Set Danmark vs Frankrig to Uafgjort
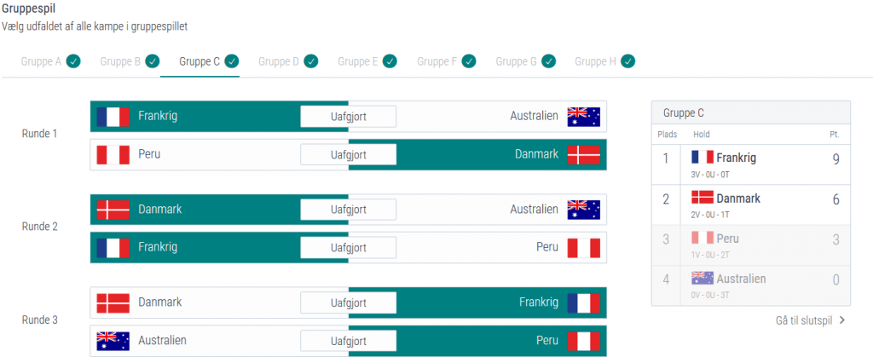Viewport: 873px width, 357px height. pyautogui.click(x=348, y=302)
